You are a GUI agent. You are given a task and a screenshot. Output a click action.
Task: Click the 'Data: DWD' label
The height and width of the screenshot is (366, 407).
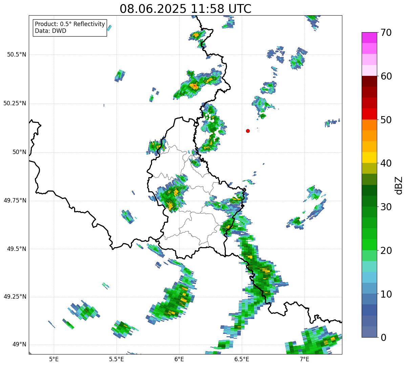click(51, 31)
